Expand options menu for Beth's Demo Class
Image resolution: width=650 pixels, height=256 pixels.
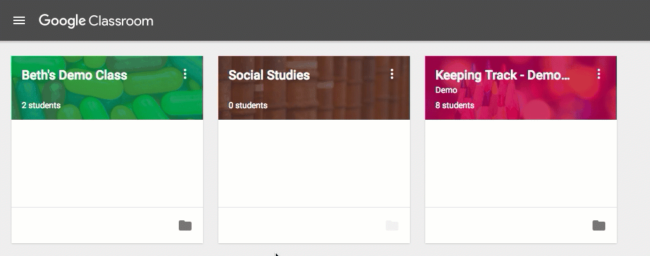tap(185, 75)
